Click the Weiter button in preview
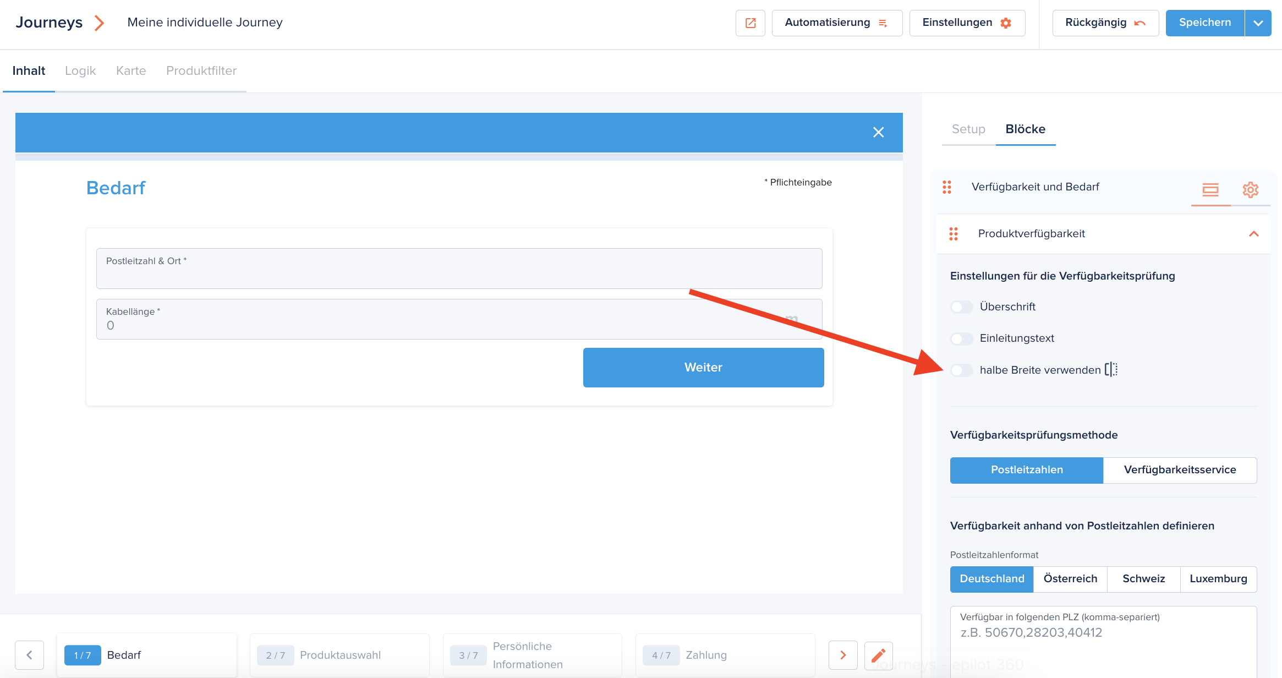1282x678 pixels. click(703, 368)
